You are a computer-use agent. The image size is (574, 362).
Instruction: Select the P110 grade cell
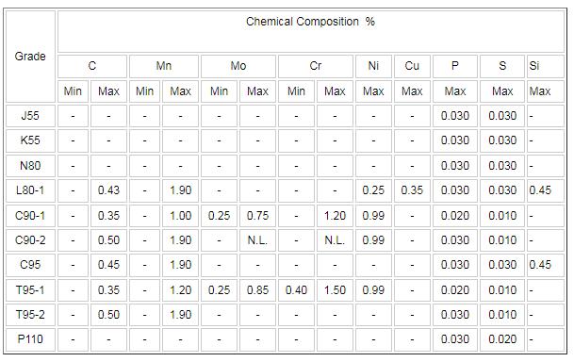(x=30, y=339)
